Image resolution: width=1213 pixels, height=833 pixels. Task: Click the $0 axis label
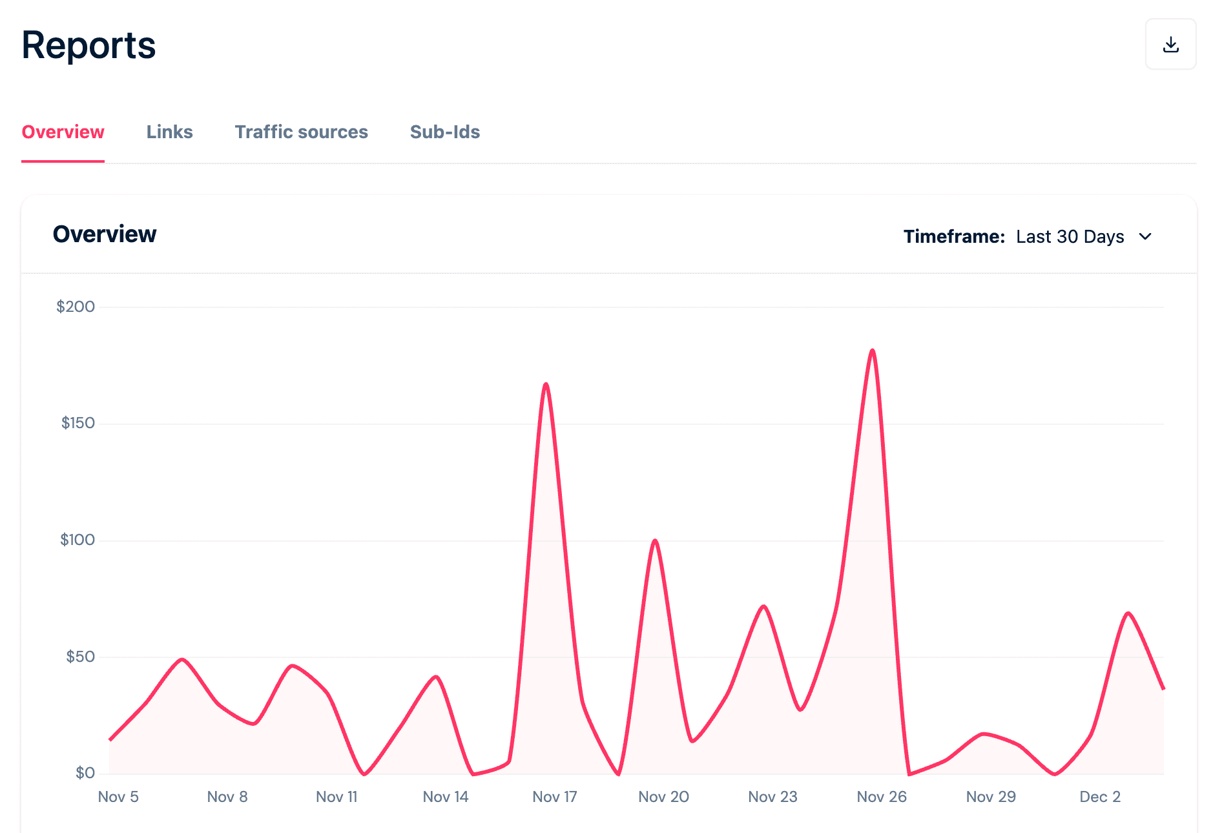point(85,772)
